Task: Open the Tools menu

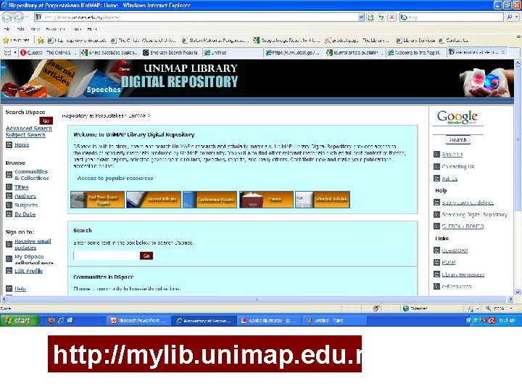Action: [76, 29]
